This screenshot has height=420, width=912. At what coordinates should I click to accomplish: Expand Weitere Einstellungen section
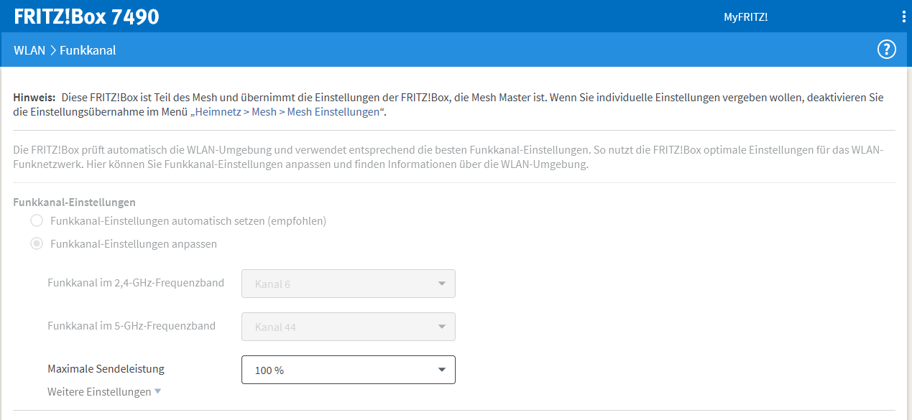click(x=104, y=391)
